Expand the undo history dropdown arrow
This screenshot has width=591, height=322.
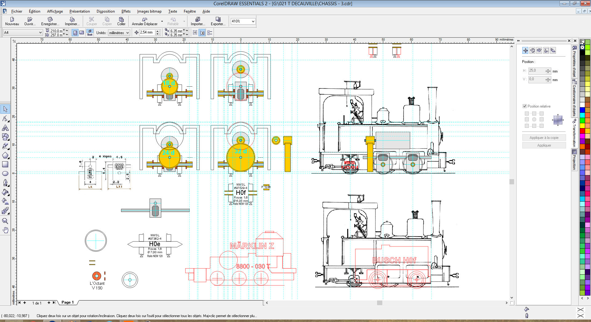point(162,21)
